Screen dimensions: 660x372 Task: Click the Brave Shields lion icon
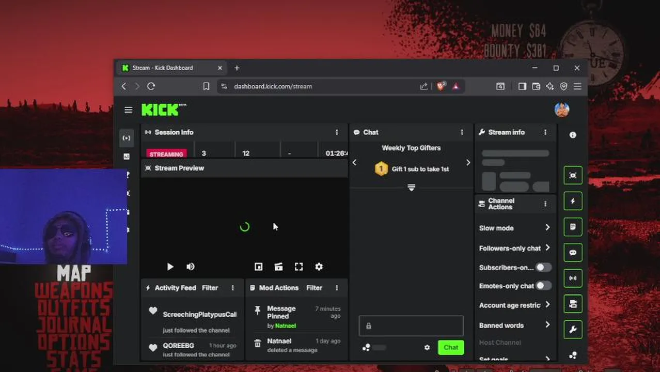click(441, 86)
